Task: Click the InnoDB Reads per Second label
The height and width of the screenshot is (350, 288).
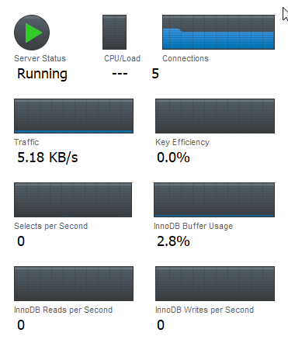Action: 64,310
